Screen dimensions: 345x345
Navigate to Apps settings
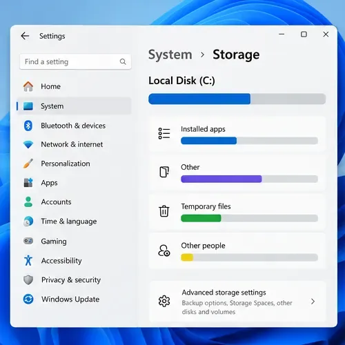tap(75, 183)
